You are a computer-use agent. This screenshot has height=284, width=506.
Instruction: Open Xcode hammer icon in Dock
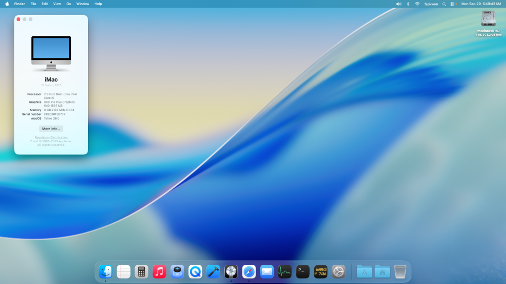click(x=213, y=271)
